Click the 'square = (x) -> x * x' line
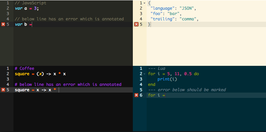 pyautogui.click(x=40, y=74)
